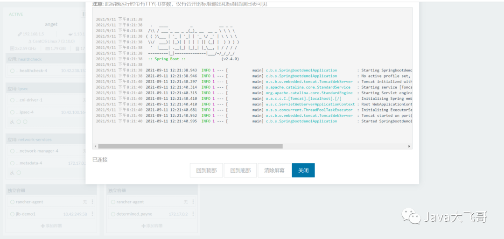Click the determined_payne state circle icon
Screen dimensions: 504x239
(x=113, y=214)
